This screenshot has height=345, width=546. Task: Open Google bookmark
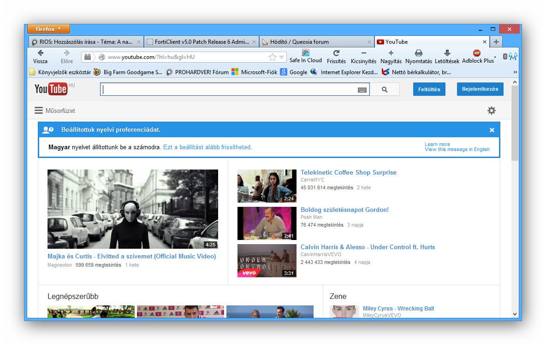[294, 72]
